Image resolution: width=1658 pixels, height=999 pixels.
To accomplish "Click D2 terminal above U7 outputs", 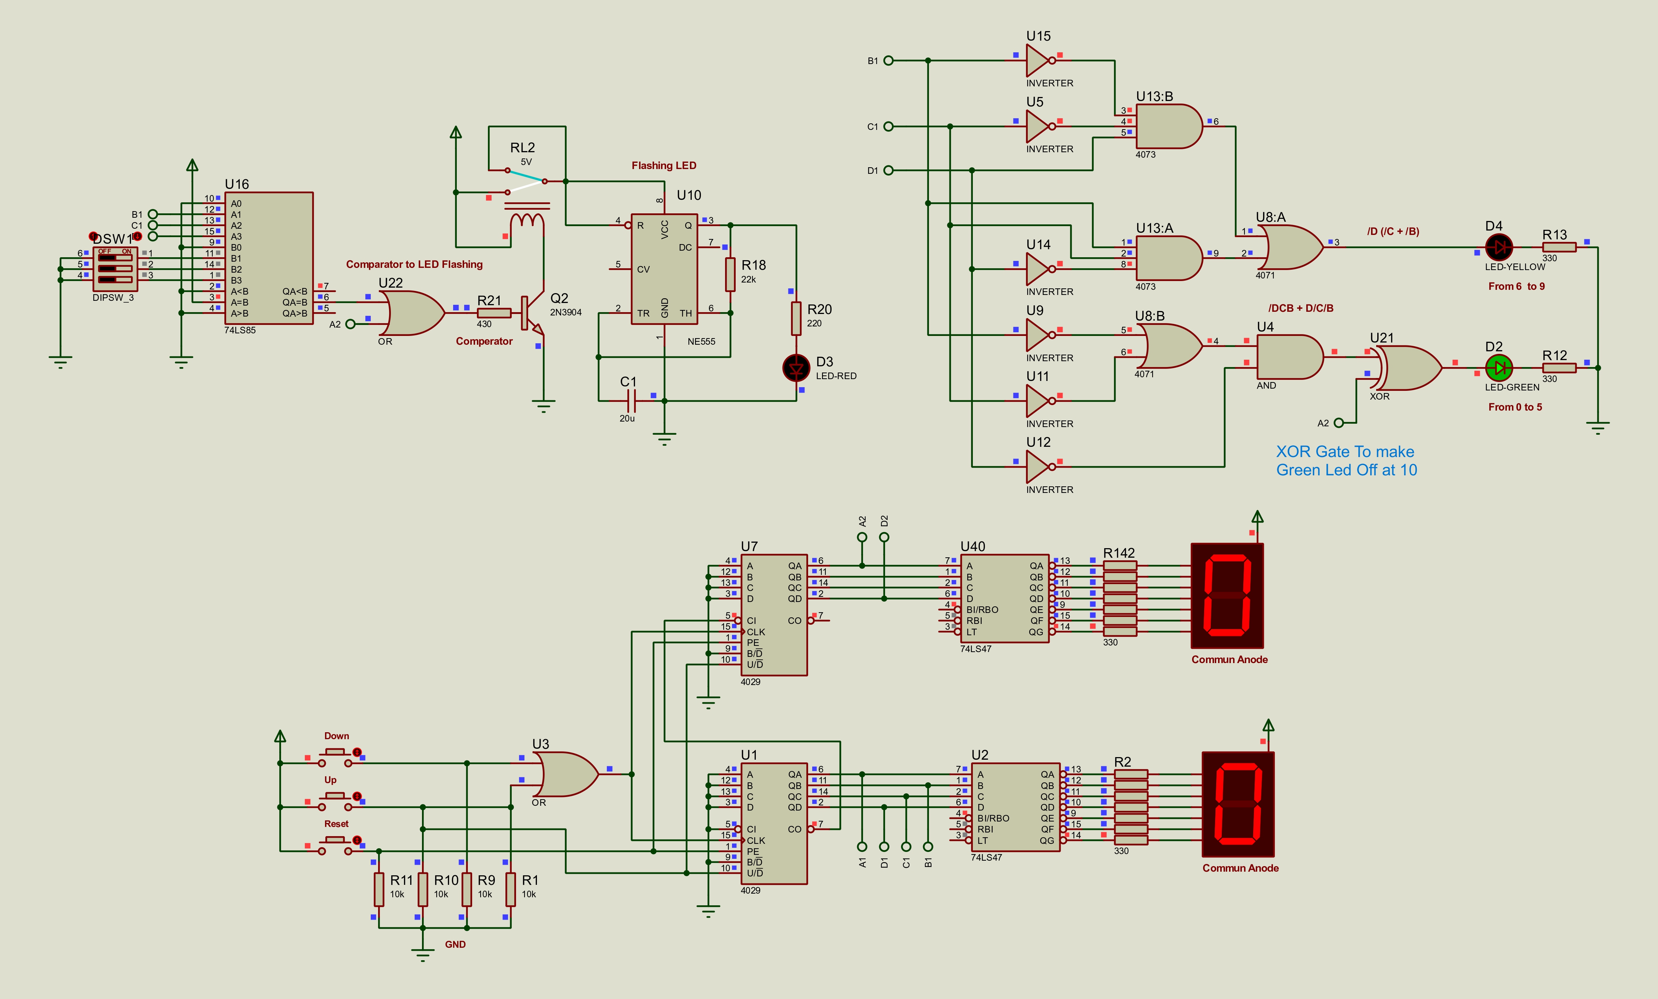I will [x=884, y=537].
